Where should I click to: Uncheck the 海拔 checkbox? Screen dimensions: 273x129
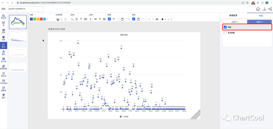tap(225, 27)
